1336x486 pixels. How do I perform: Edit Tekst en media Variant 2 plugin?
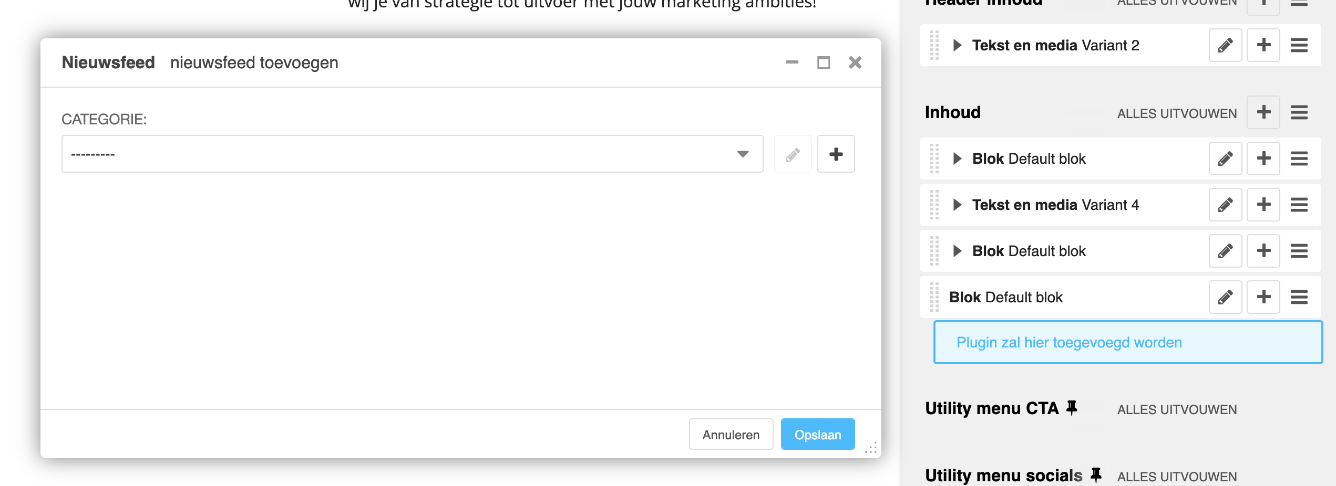coord(1225,46)
